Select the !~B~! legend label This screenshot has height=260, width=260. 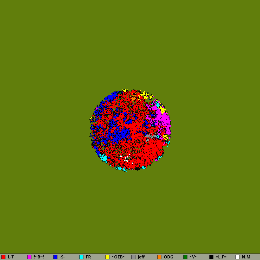tap(39, 257)
